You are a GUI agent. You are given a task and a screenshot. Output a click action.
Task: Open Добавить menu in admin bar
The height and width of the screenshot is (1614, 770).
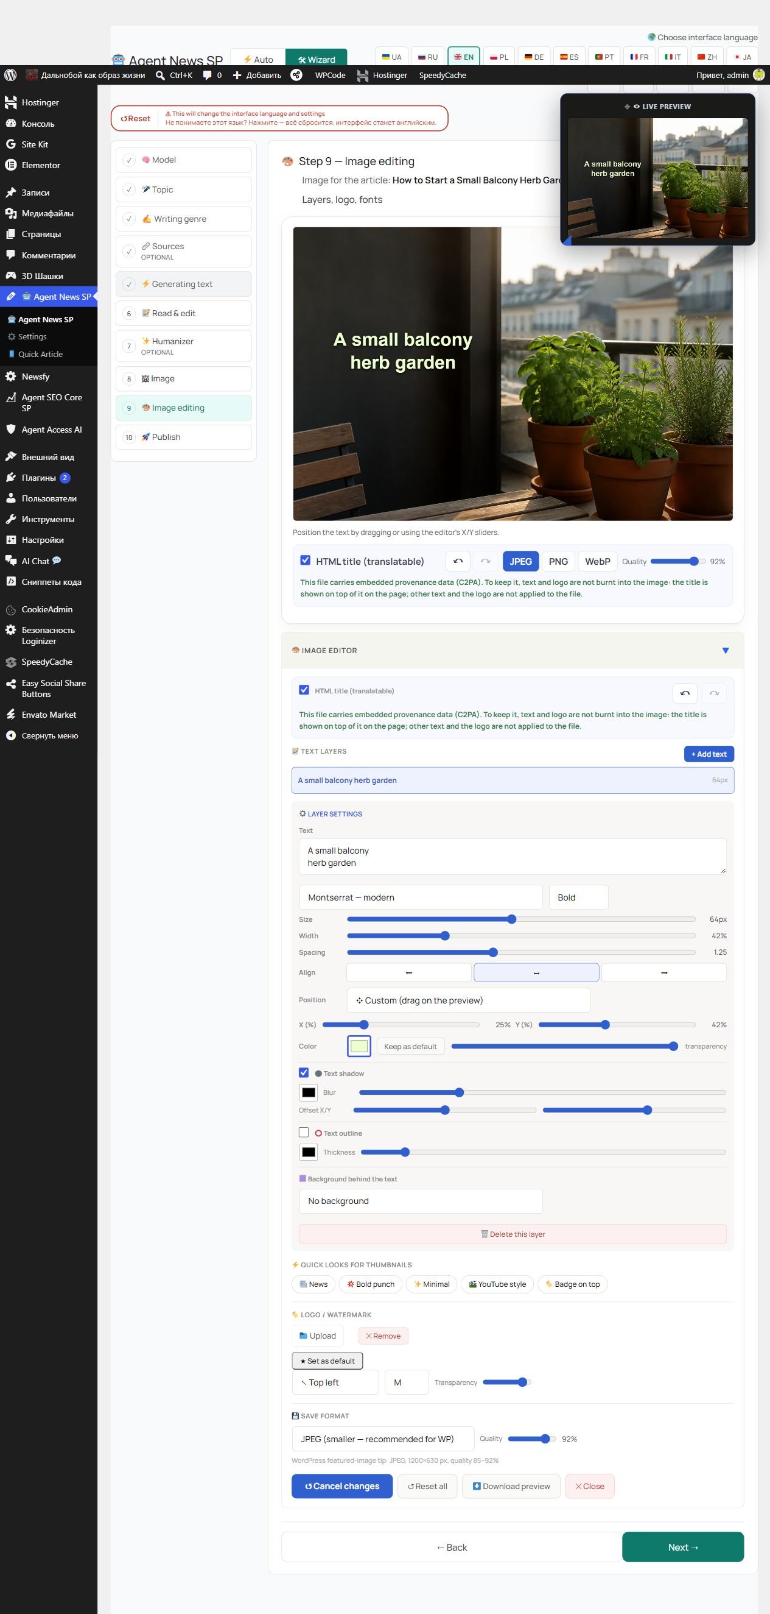pos(257,75)
